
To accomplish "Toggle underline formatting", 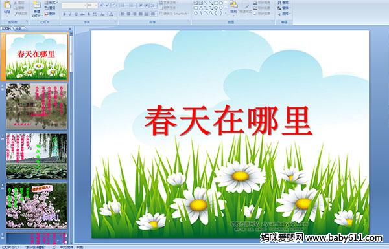I will pos(76,14).
